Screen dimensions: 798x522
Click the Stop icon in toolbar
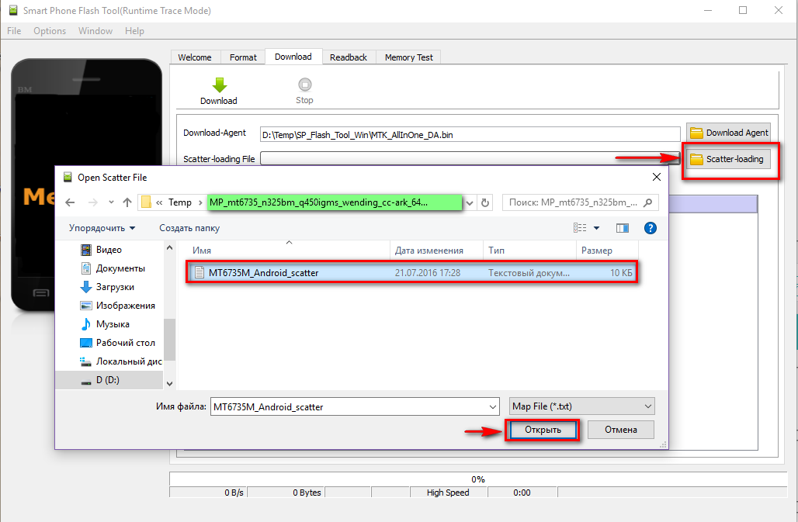304,85
